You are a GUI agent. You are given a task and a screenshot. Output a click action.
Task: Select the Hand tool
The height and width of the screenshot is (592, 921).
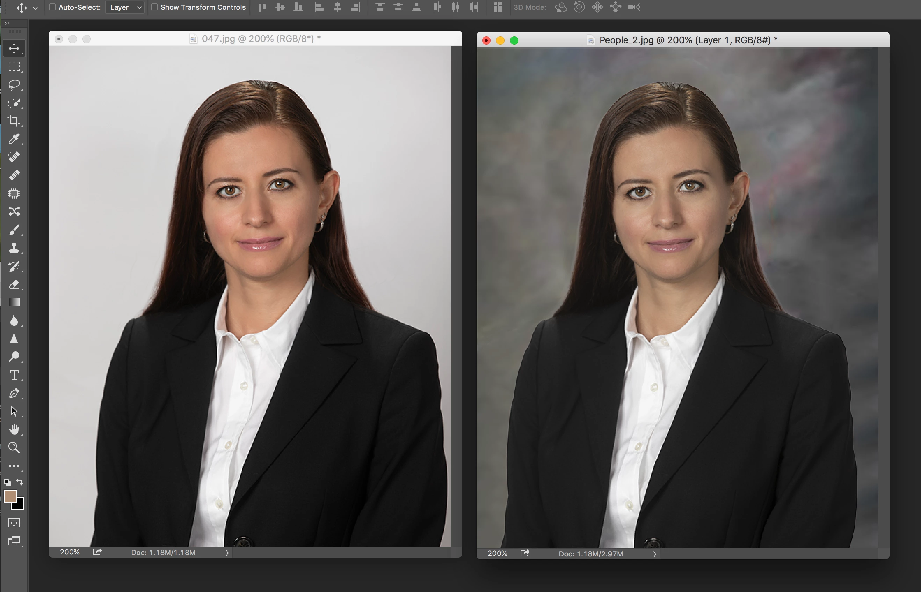pyautogui.click(x=14, y=429)
